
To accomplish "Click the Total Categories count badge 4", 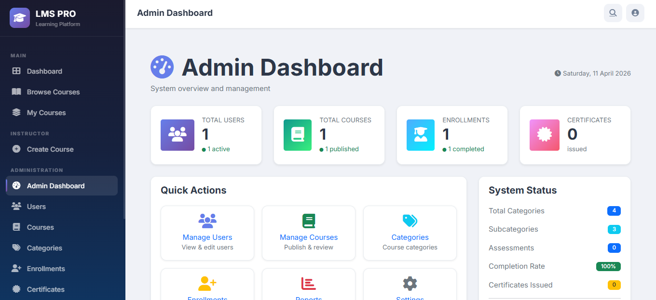I will pos(614,211).
